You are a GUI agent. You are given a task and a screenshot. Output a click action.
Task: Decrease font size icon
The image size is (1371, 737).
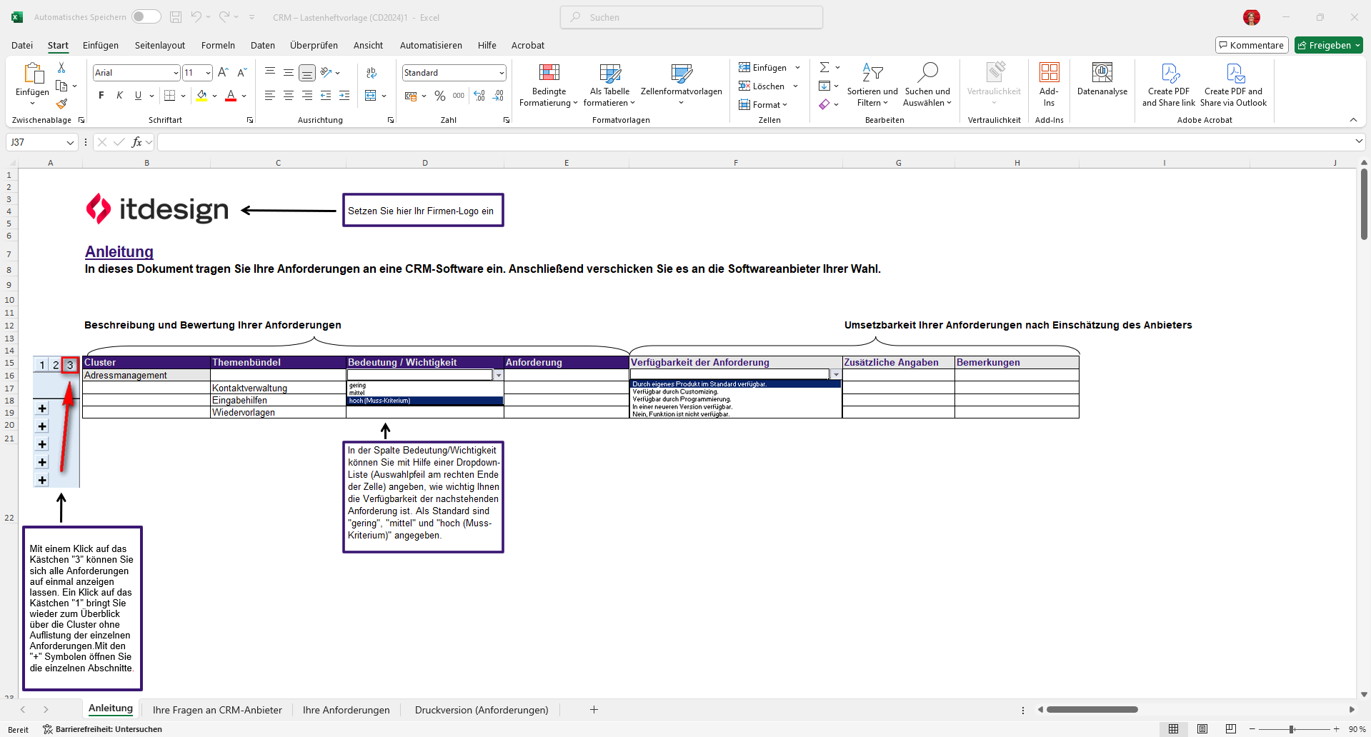241,72
